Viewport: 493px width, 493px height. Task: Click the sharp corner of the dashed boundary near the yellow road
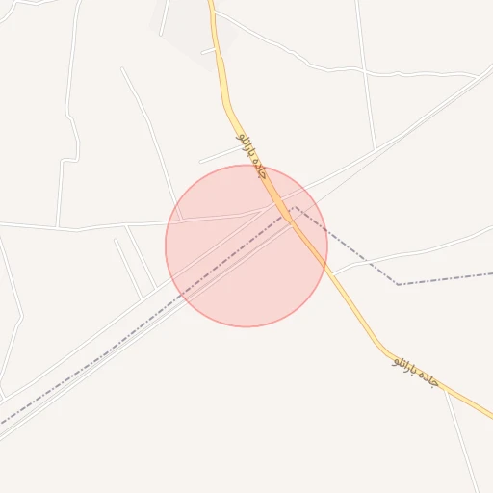click(294, 207)
